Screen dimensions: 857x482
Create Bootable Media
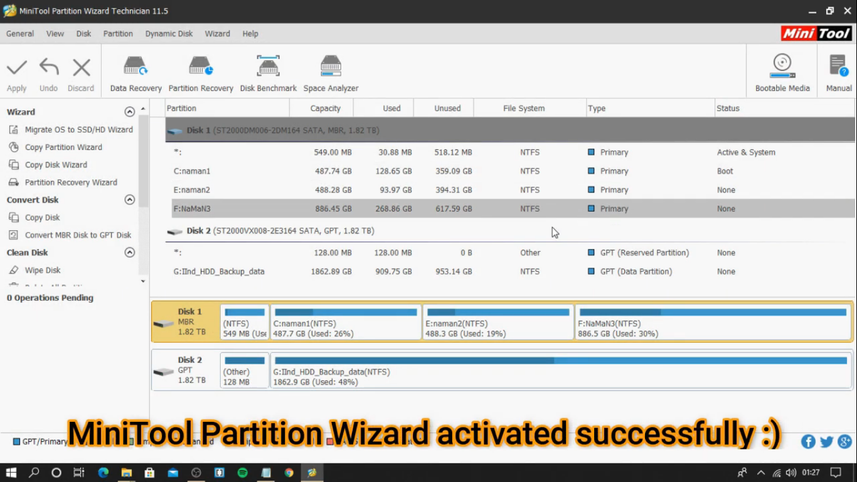[x=782, y=71]
